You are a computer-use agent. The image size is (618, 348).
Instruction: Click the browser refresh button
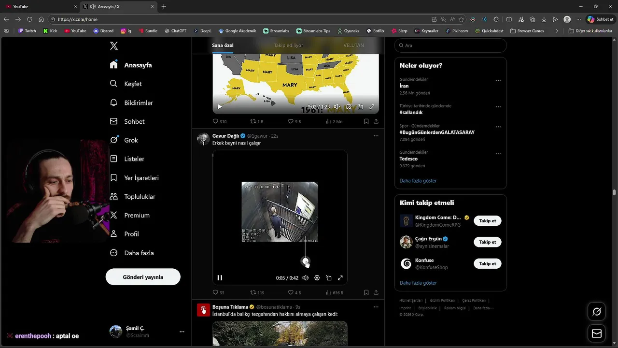tap(29, 19)
